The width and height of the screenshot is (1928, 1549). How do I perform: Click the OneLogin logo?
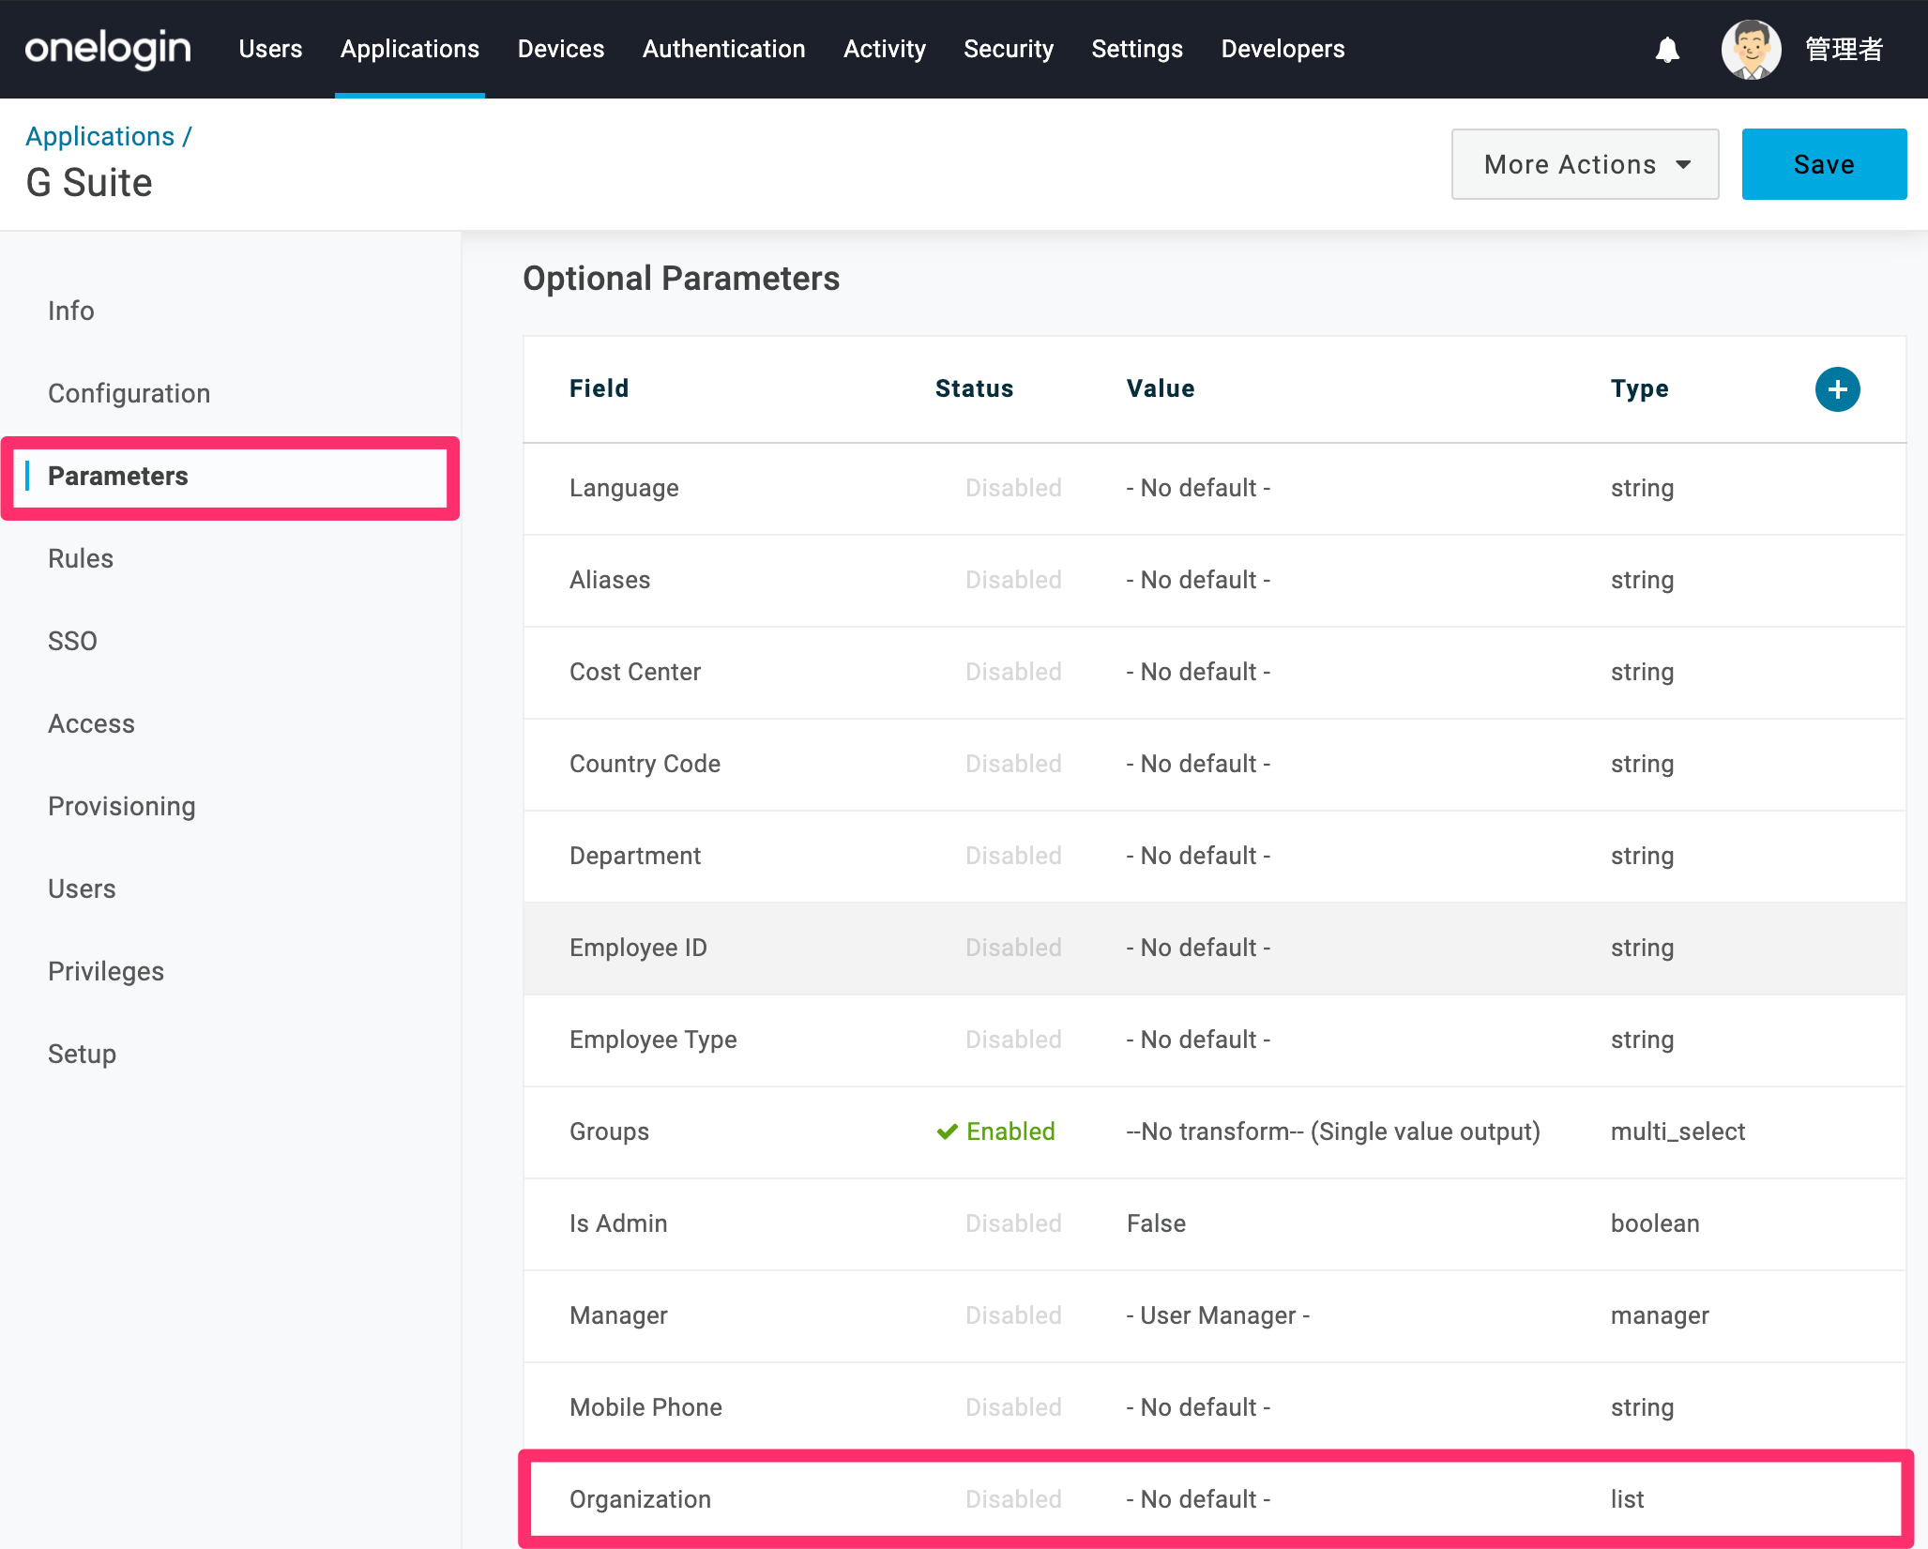[108, 49]
